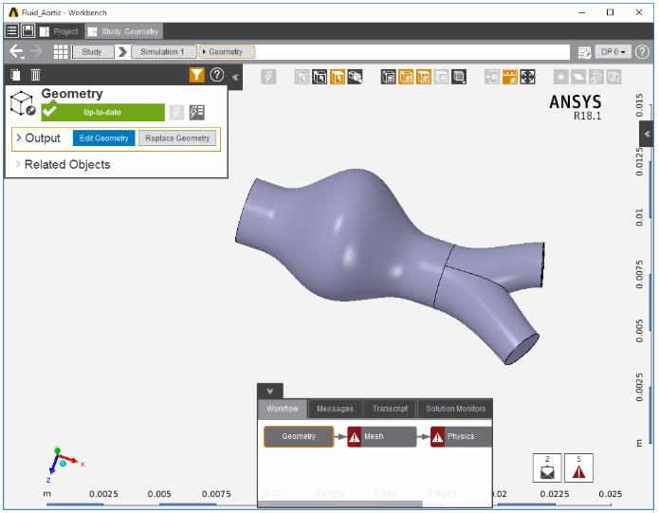Delete object with the trash icon
The width and height of the screenshot is (659, 513).
pyautogui.click(x=36, y=75)
